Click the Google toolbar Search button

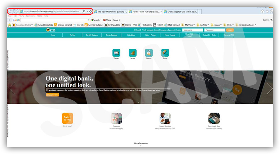click(96, 20)
